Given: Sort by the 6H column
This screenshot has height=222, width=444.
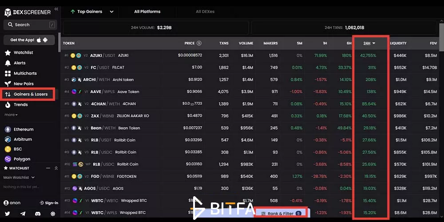Looking at the screenshot, I should [349, 44].
